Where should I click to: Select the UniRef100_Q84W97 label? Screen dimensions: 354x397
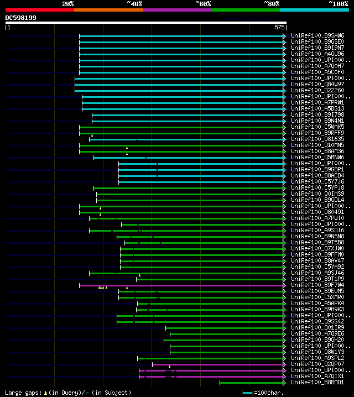click(x=317, y=84)
